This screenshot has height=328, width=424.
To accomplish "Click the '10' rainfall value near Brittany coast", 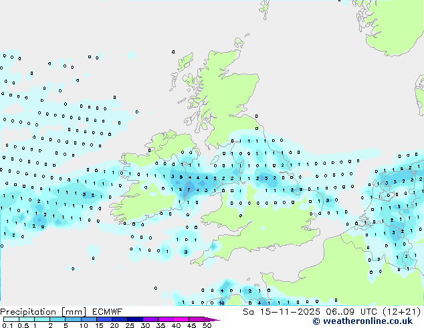I will click(221, 303).
